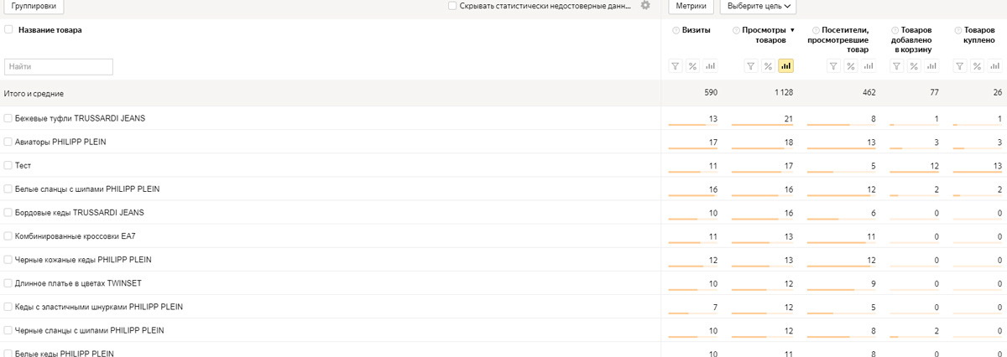Select all rows via Название товара checkbox
1007x357 pixels.
pyautogui.click(x=8, y=30)
